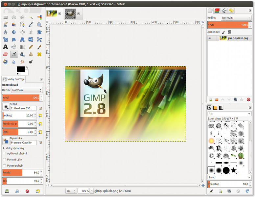Screen dimensions: 255x197
Task: Switch to the Wilber image tab
Action: pyautogui.click(x=70, y=14)
